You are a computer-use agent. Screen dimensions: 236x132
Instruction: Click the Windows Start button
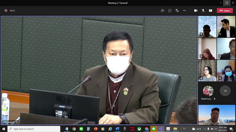click(x=3, y=129)
